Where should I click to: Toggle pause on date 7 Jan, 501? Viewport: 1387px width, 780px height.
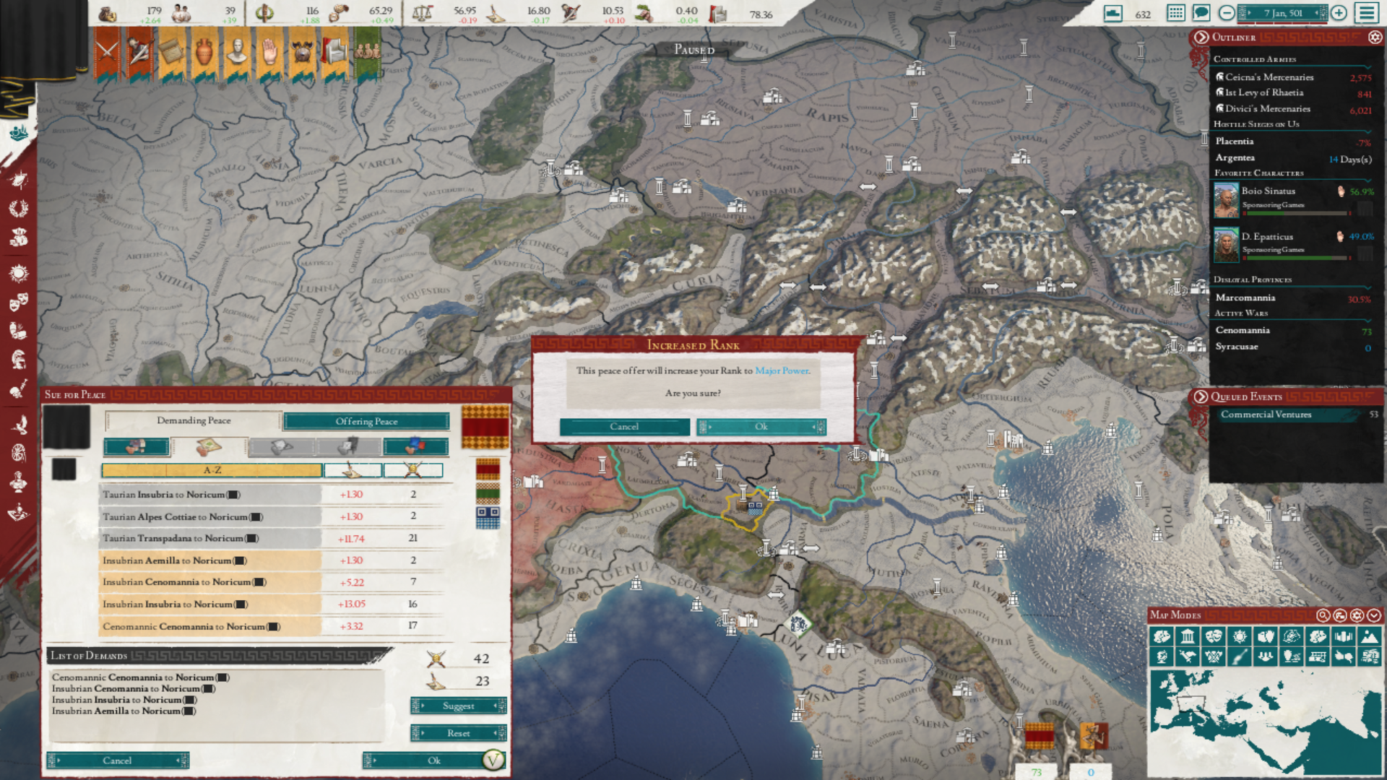pos(1283,13)
